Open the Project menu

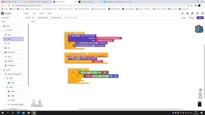[x=26, y=13]
